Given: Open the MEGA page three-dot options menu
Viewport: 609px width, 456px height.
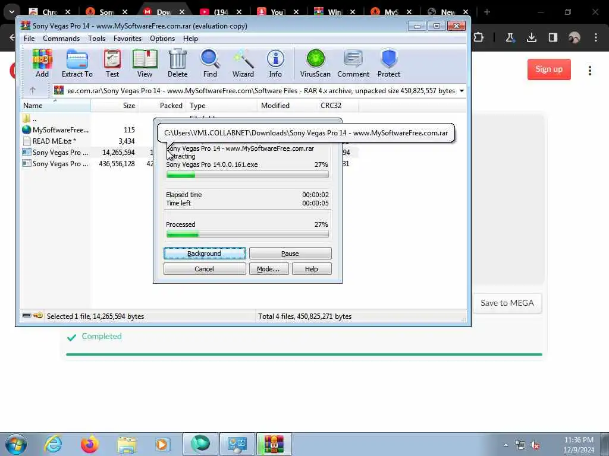Looking at the screenshot, I should 589,70.
